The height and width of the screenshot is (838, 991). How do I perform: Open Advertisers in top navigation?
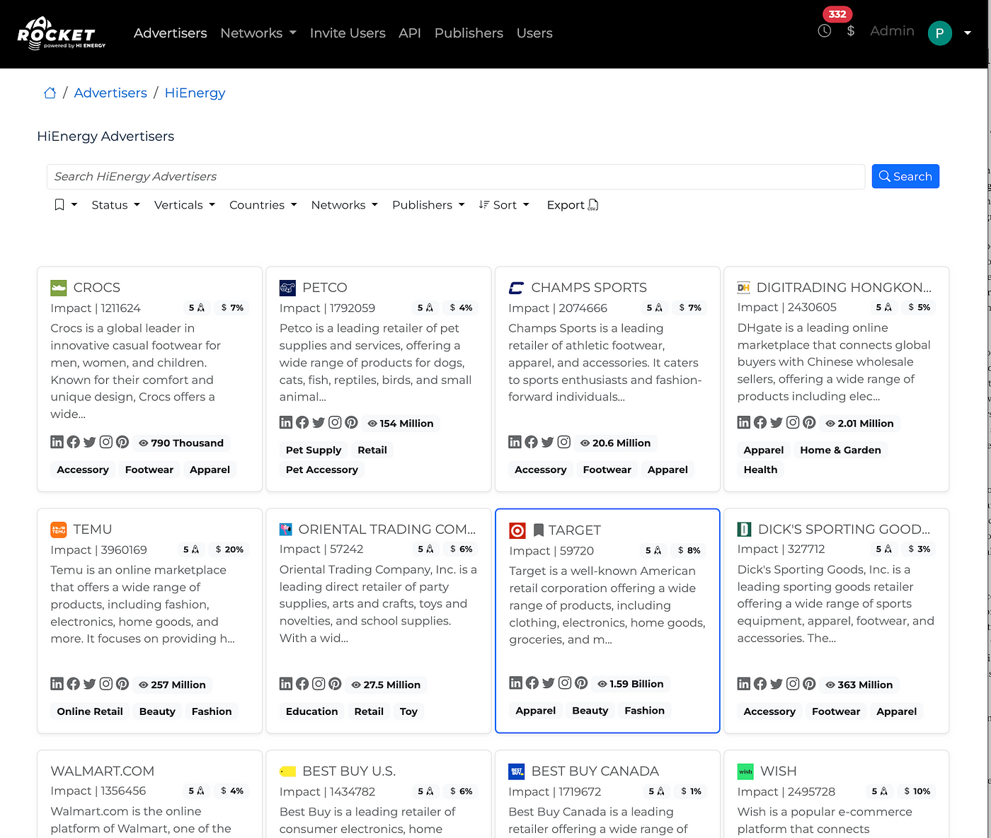[x=171, y=33]
